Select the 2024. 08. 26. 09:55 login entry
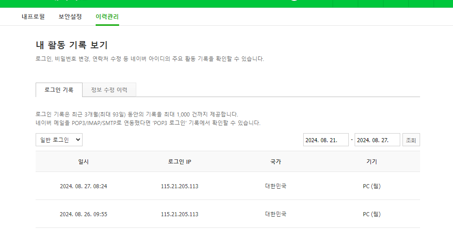The width and height of the screenshot is (453, 232). click(x=83, y=214)
